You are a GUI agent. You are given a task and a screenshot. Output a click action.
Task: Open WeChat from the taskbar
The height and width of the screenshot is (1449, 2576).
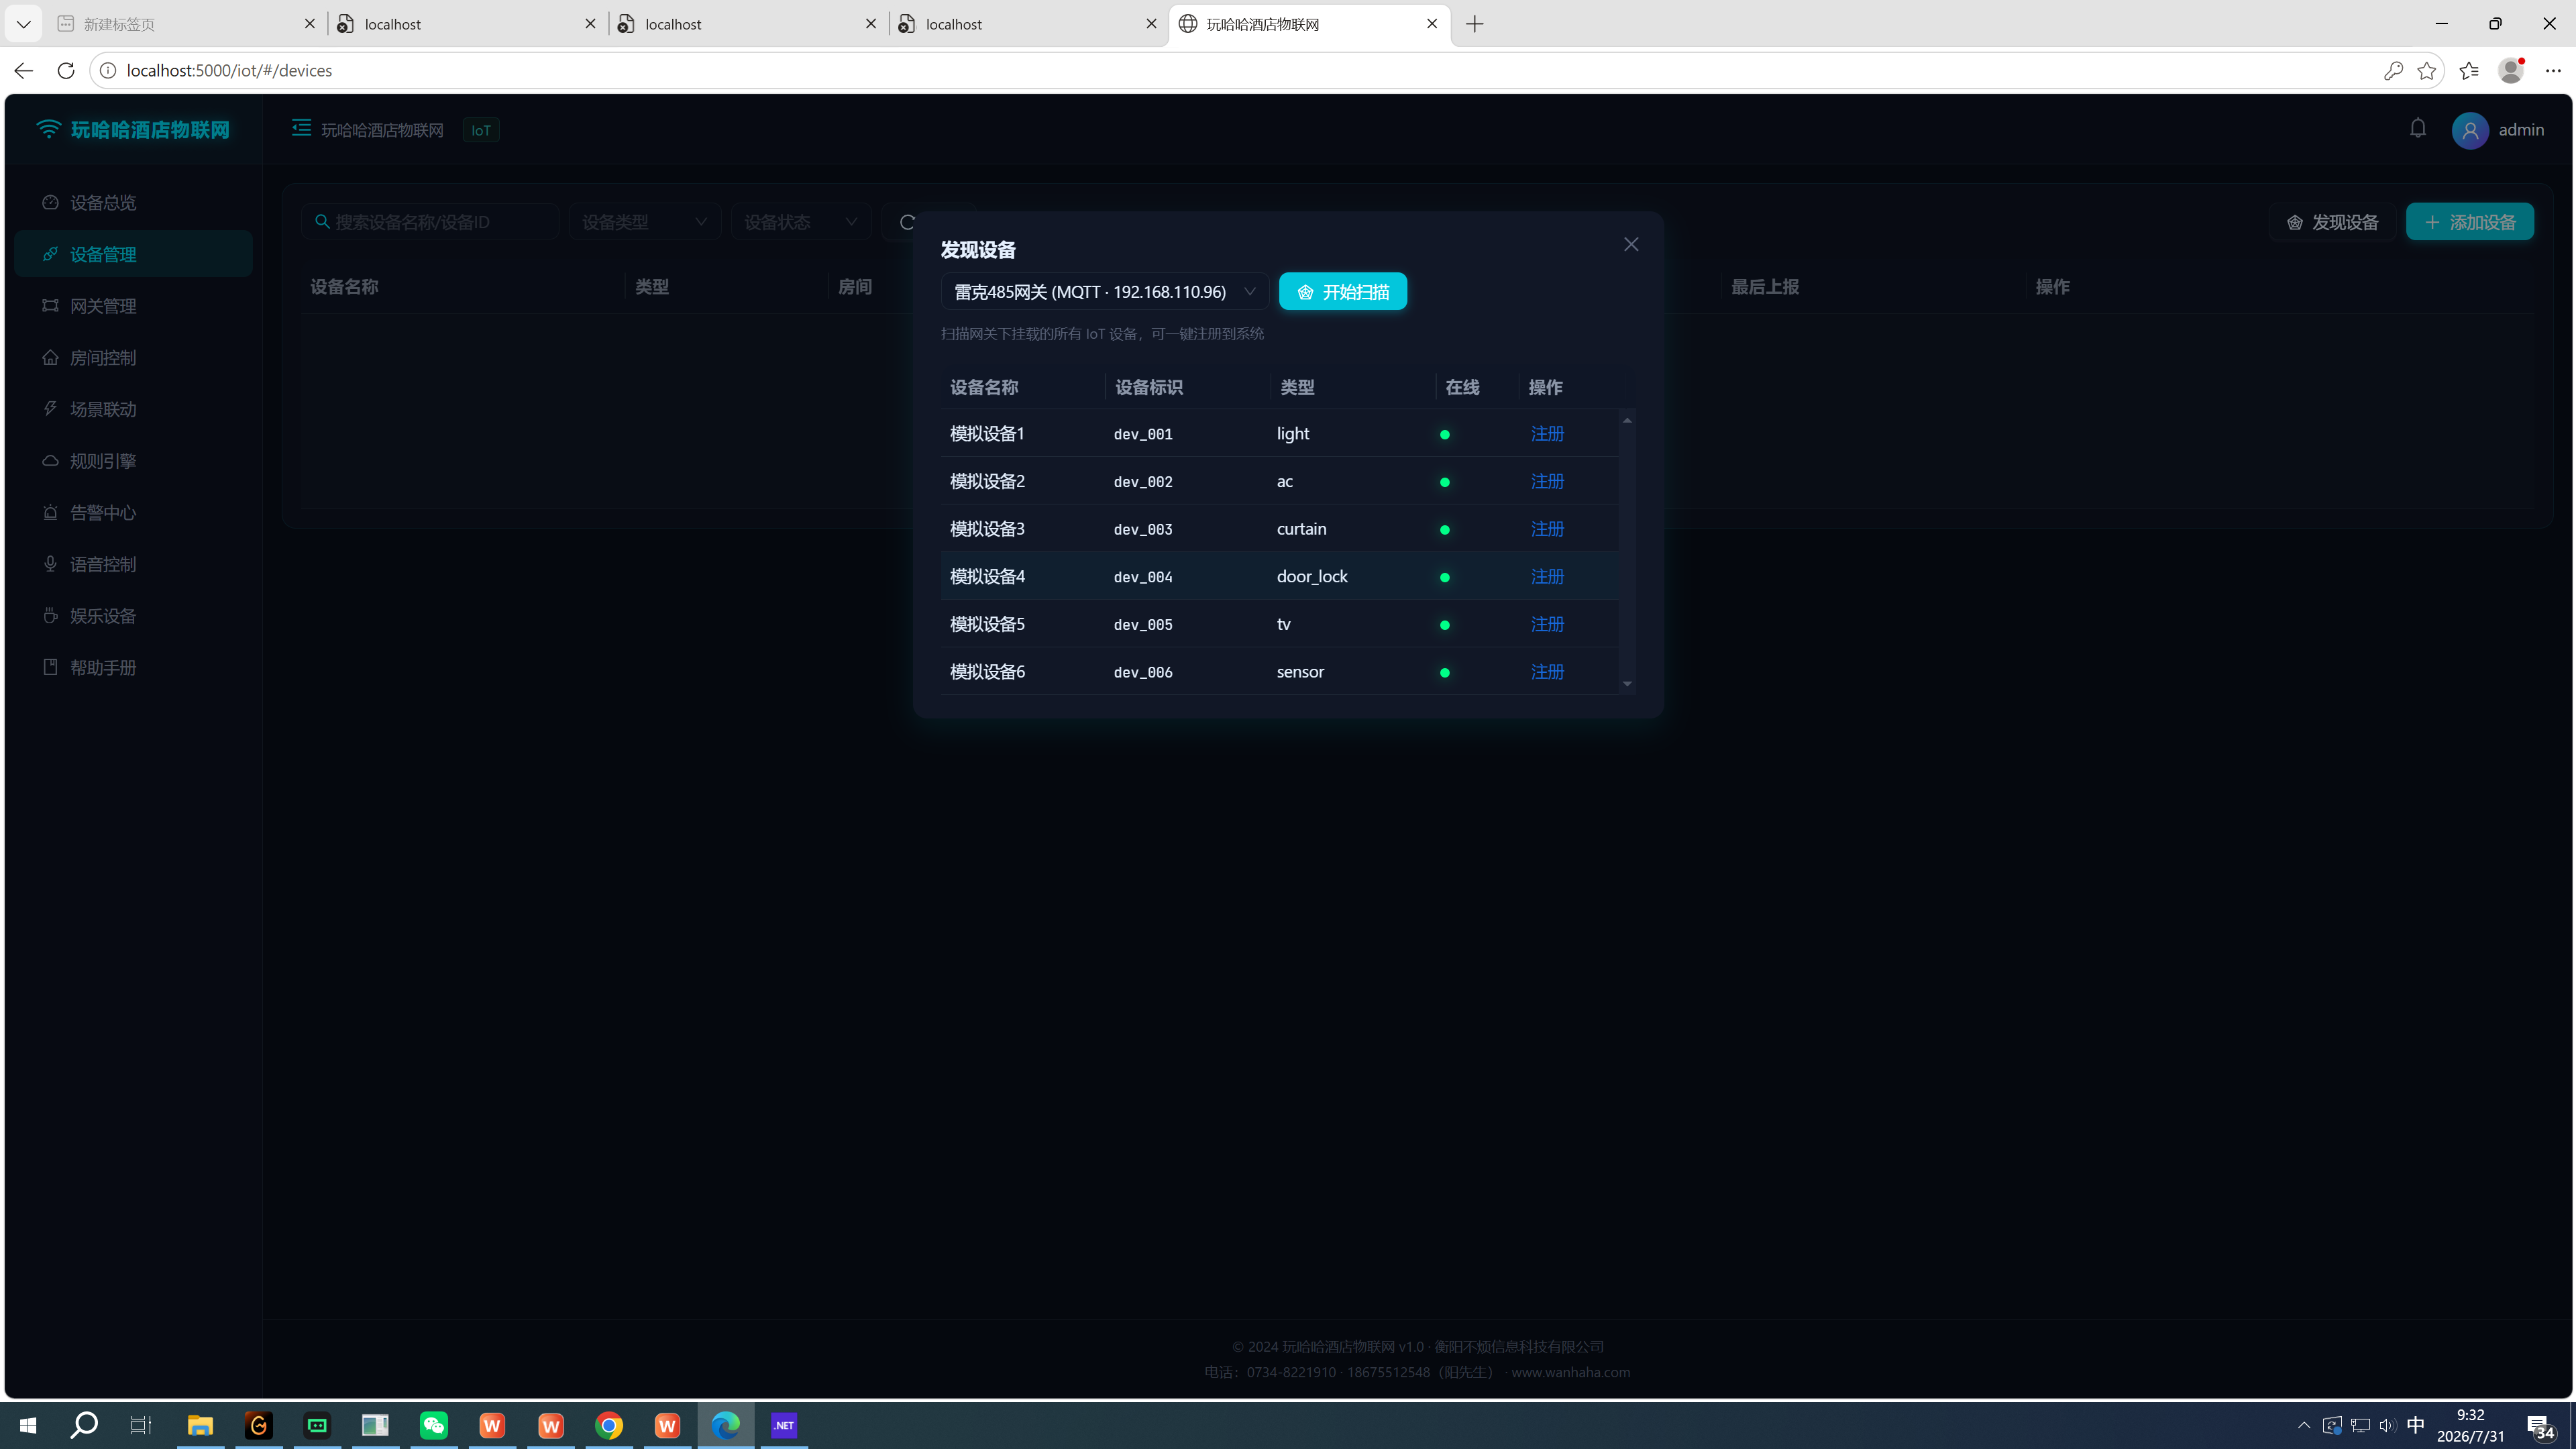[x=434, y=1425]
